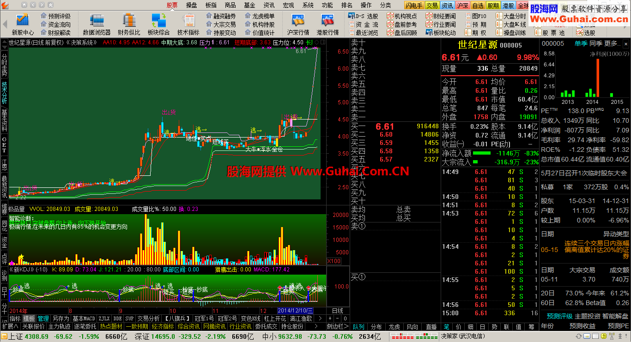Open the 主题投资 link at bottom right
This screenshot has width=631, height=342.
click(x=588, y=316)
